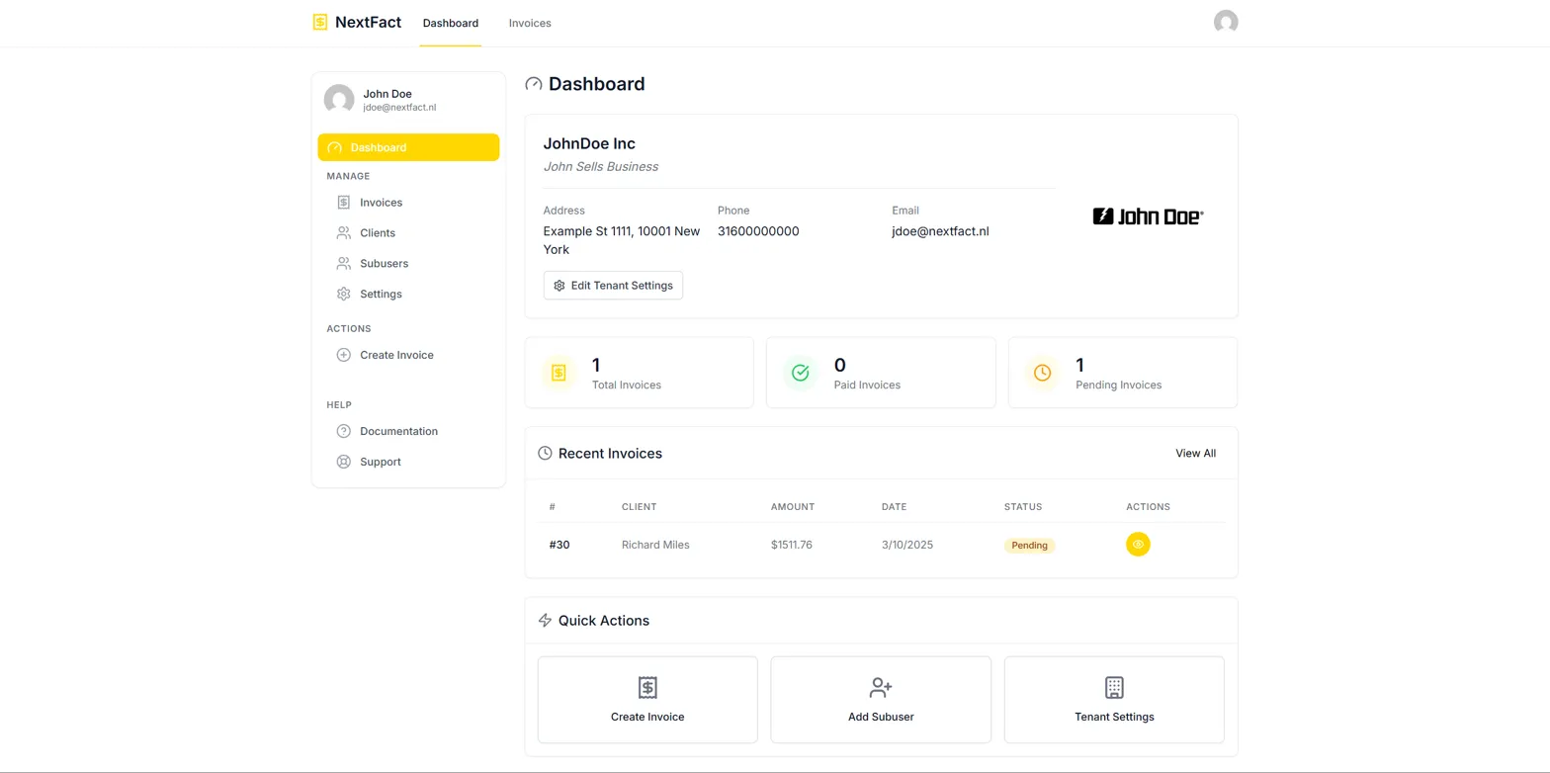Screen dimensions: 1550x773
Task: Click the date 3/10/2025
Action: coord(907,545)
